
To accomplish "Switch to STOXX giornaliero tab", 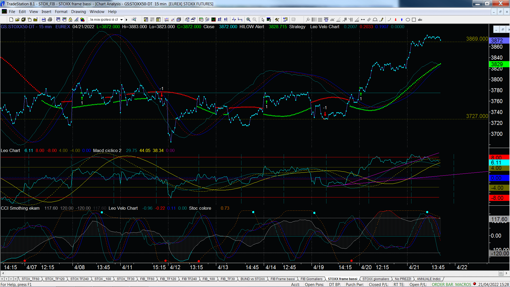I will click(376, 279).
